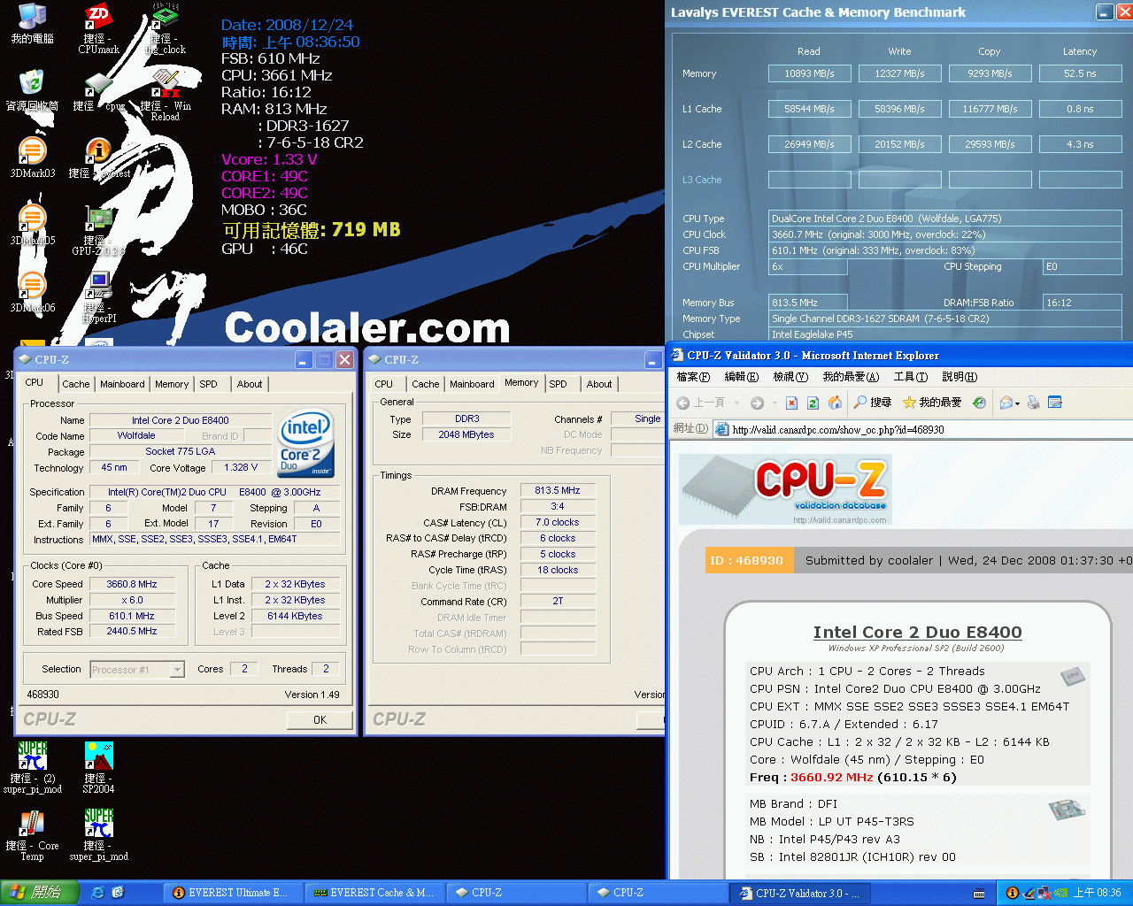Image resolution: width=1133 pixels, height=906 pixels.
Task: Open the IE Search toolbar button
Action: pyautogui.click(x=872, y=403)
